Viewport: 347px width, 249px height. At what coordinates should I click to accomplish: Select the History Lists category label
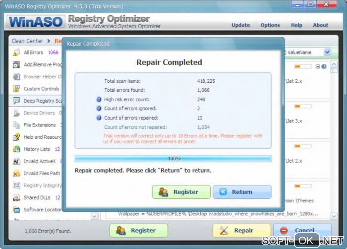(37, 149)
